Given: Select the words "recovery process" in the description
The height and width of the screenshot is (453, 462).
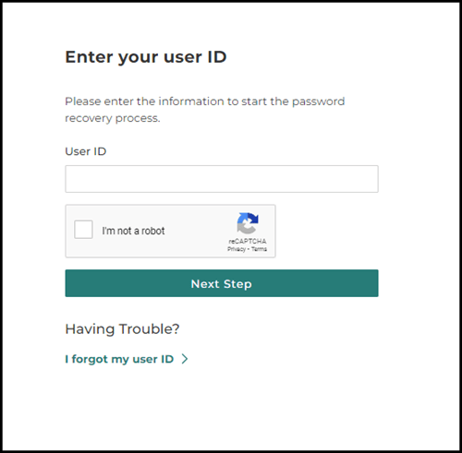Looking at the screenshot, I should [x=113, y=118].
